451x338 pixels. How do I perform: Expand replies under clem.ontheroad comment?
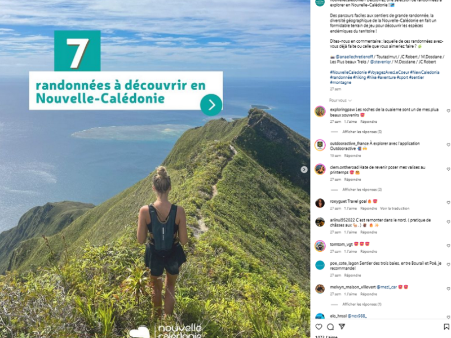tap(362, 189)
